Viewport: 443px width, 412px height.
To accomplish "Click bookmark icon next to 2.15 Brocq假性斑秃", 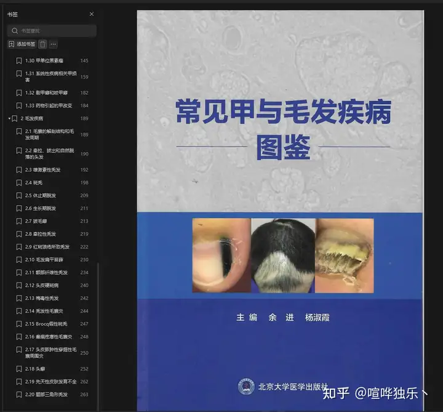I will [20, 324].
